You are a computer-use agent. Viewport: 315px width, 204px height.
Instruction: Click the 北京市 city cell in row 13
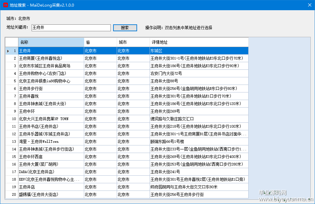pos(133,142)
